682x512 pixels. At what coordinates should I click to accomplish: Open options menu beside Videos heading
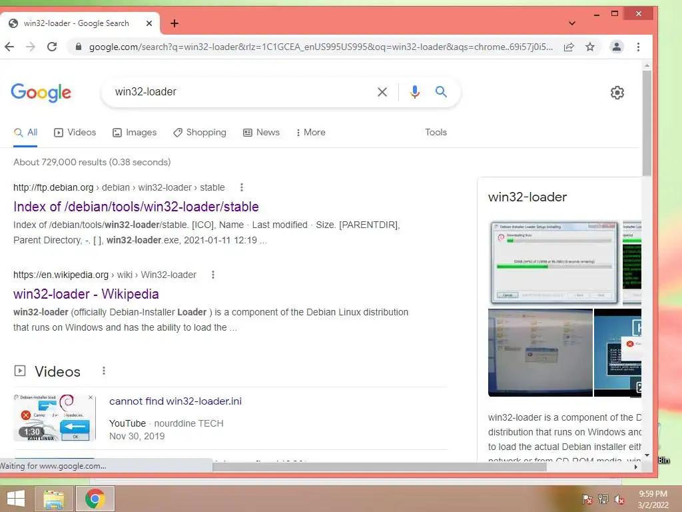[x=103, y=371]
